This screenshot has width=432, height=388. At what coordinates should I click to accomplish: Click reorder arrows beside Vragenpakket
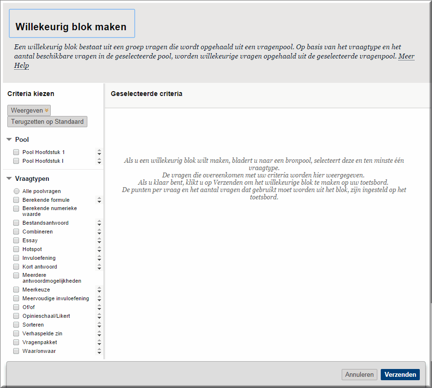[x=99, y=343]
